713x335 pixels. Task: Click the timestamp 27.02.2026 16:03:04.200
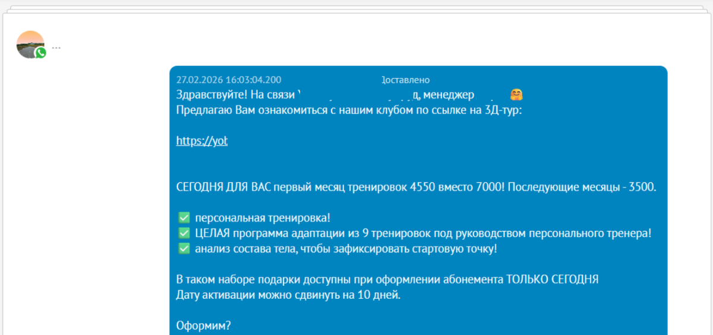(x=229, y=80)
